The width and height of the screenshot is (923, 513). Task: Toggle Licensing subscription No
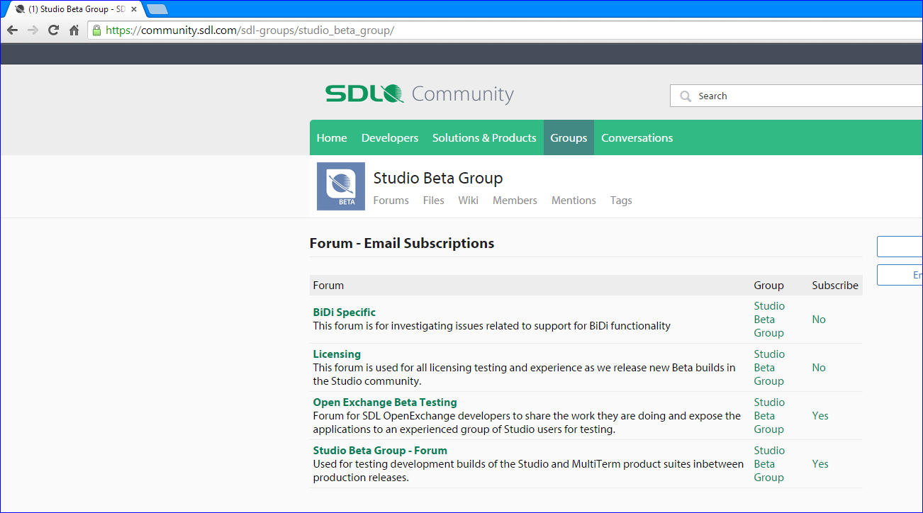[819, 368]
